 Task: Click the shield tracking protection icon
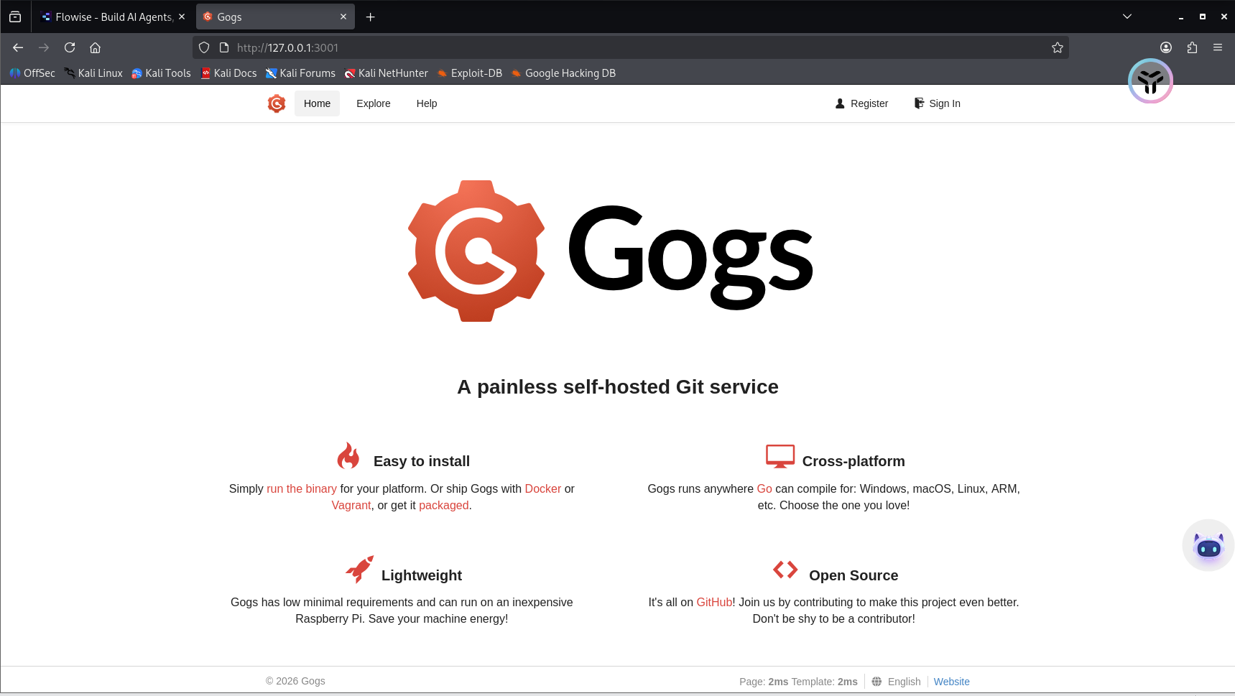204,47
